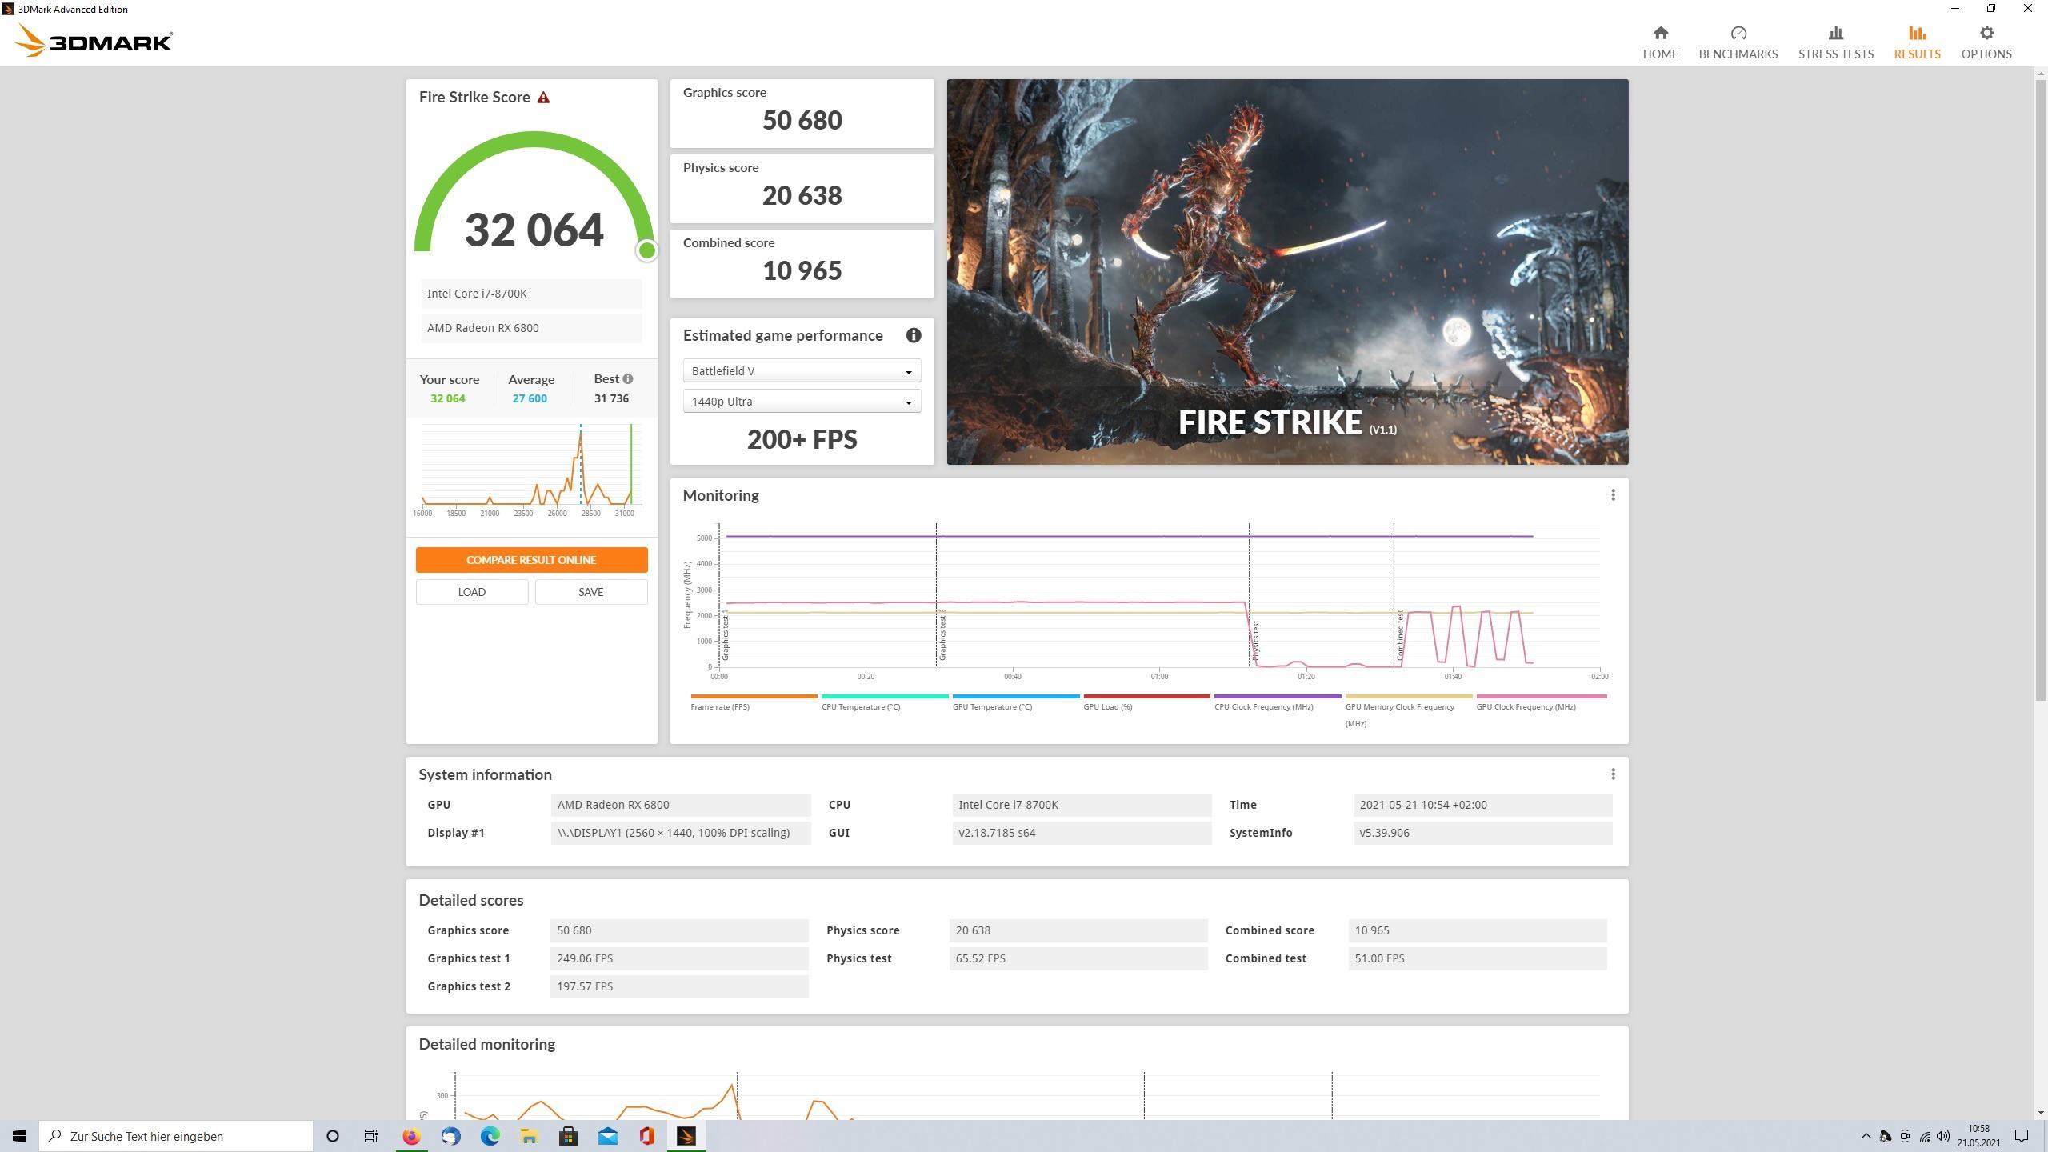Open Thunderbird from the taskbar

point(450,1136)
